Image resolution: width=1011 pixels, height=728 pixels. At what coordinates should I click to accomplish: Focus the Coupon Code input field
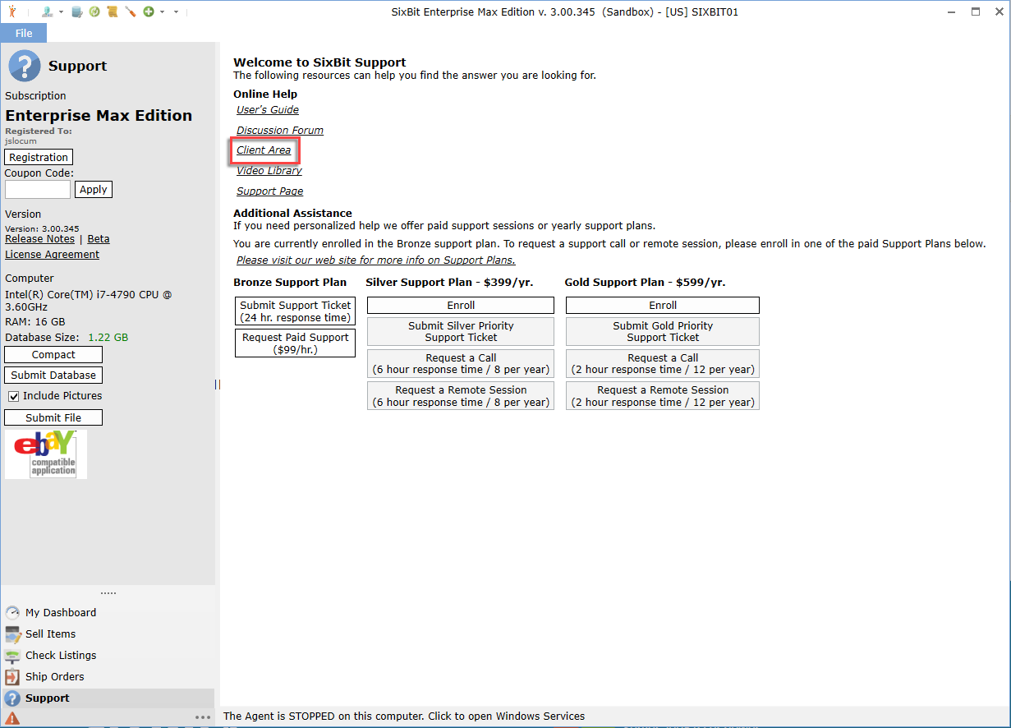pyautogui.click(x=38, y=189)
